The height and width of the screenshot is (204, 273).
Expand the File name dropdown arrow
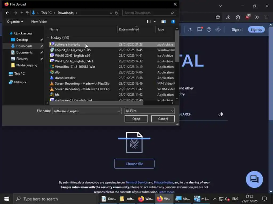tap(119, 111)
